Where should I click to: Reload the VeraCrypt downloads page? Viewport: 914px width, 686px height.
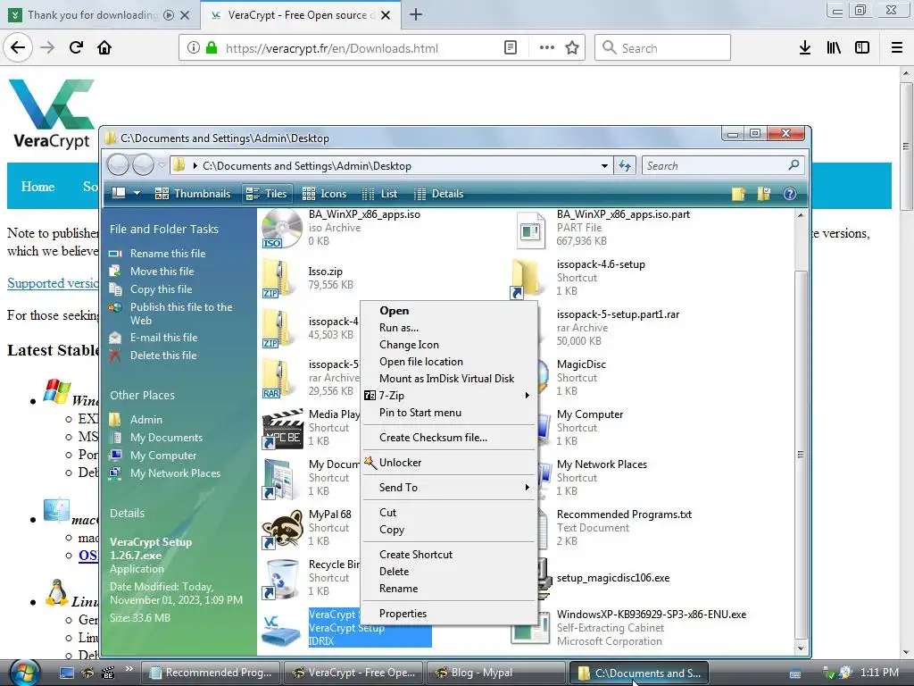pos(76,48)
